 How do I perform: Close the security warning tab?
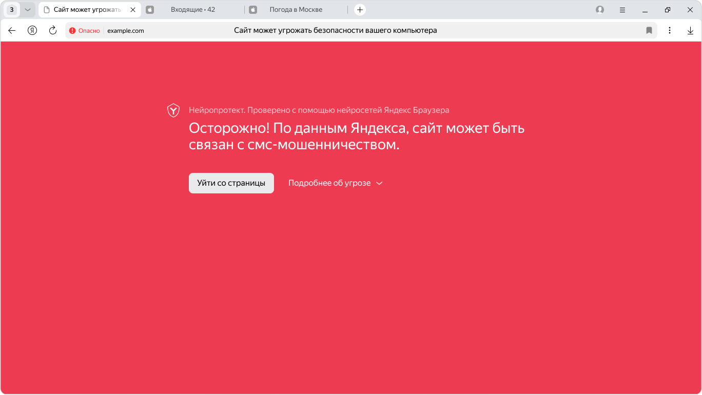pyautogui.click(x=133, y=10)
